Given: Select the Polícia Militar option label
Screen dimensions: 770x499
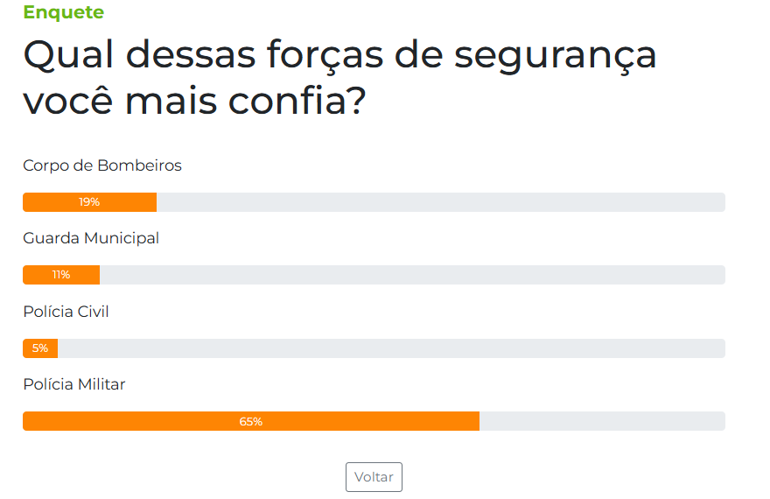Looking at the screenshot, I should (x=74, y=384).
